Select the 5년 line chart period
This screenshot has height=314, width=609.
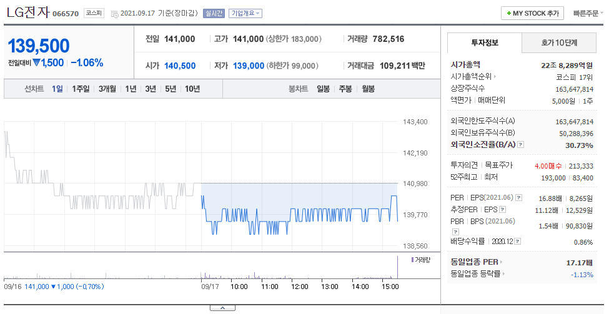tap(171, 89)
